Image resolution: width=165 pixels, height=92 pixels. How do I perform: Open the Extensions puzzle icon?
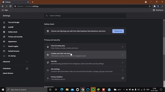coord(154,6)
